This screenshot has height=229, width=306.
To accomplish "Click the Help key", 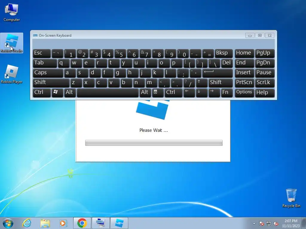I will (265, 92).
